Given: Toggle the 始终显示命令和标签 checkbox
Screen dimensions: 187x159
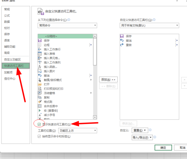Looking at the screenshot, I should (x=39, y=136).
